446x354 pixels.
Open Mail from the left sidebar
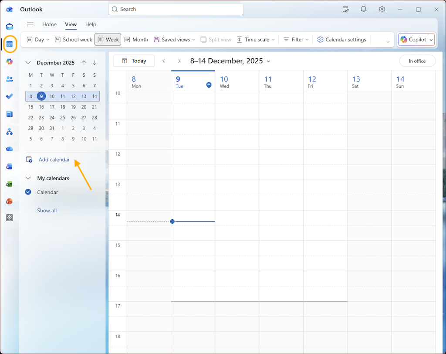[x=9, y=27]
